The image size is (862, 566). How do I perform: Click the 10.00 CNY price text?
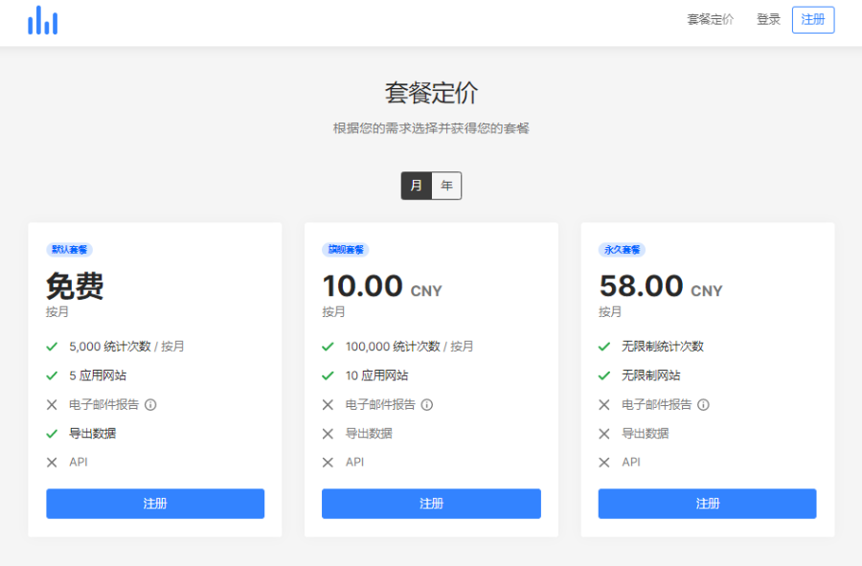pos(382,286)
